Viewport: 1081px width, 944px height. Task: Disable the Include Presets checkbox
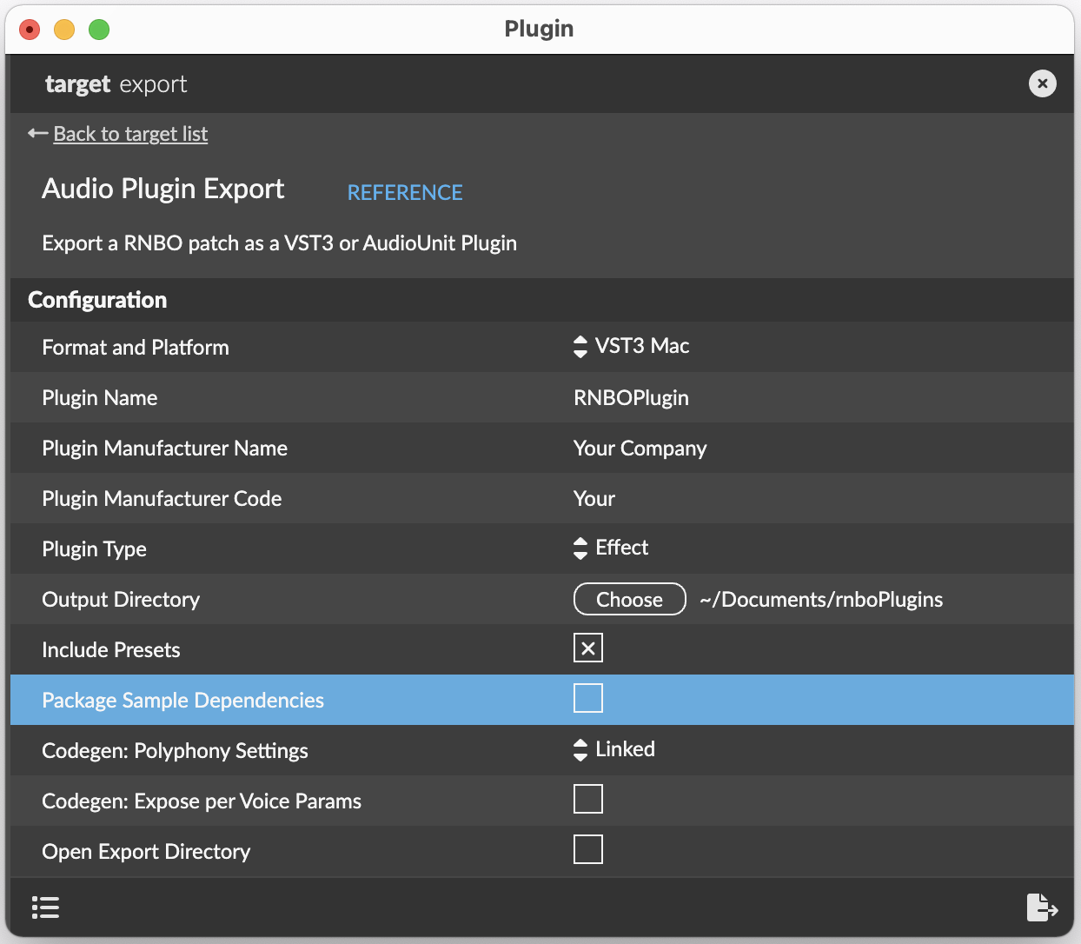tap(588, 648)
